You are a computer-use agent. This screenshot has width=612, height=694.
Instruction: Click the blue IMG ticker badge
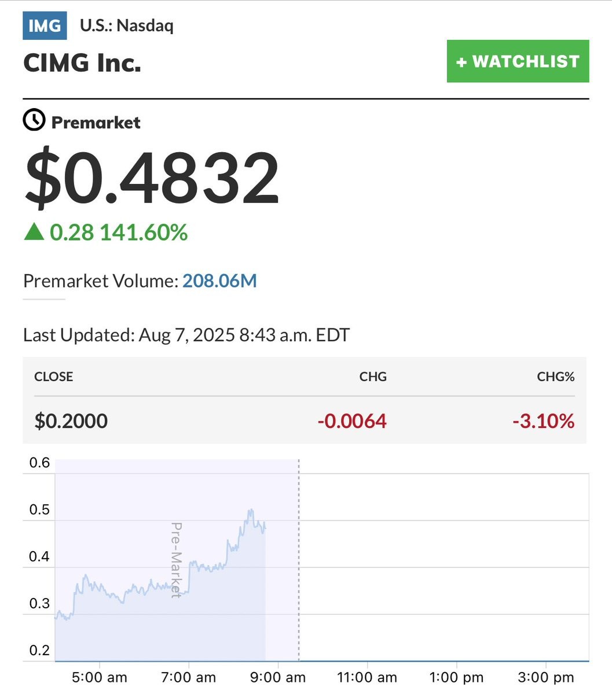click(45, 26)
